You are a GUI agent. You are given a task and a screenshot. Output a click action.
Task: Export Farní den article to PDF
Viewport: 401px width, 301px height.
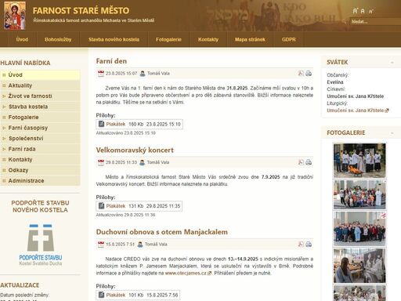pos(301,73)
